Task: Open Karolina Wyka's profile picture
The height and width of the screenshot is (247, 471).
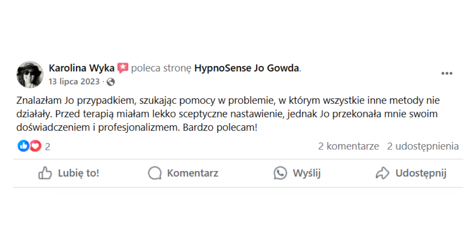Action: [x=30, y=74]
